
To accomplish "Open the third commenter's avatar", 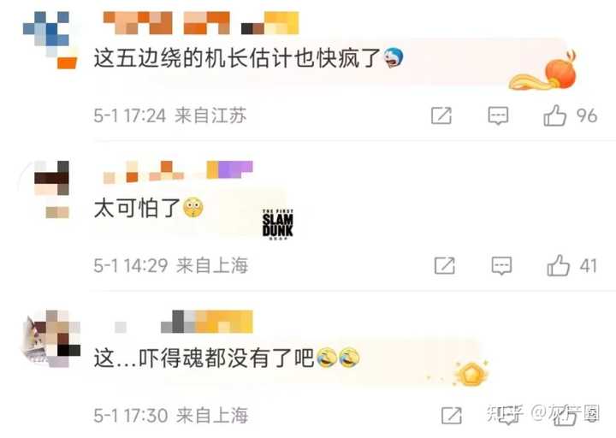I will pyautogui.click(x=52, y=339).
